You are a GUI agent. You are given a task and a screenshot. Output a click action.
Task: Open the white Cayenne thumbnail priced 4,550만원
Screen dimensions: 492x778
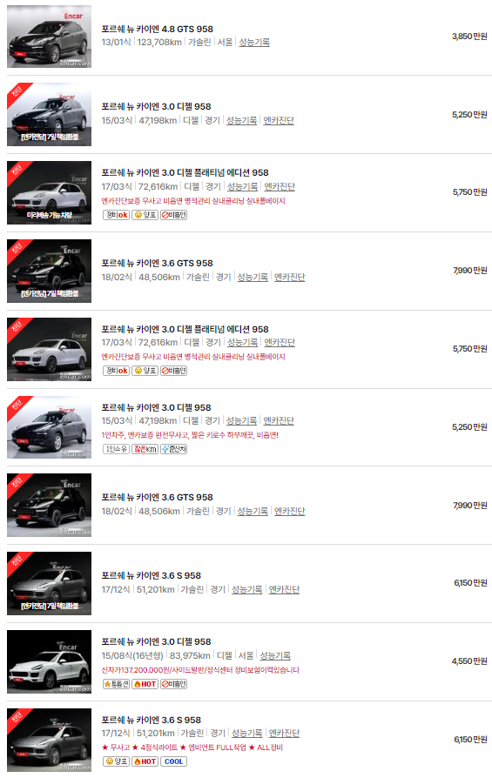point(49,661)
